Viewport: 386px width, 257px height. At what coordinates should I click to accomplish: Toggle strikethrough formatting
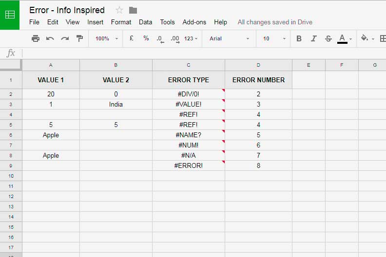(328, 38)
